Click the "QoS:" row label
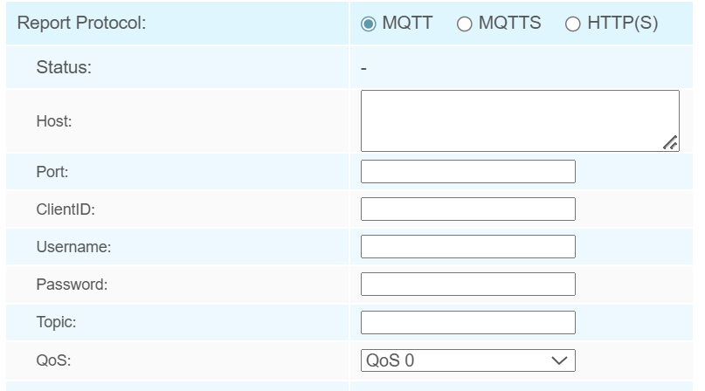 click(53, 360)
